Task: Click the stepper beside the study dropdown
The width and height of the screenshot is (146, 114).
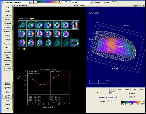Action: pyautogui.click(x=32, y=2)
